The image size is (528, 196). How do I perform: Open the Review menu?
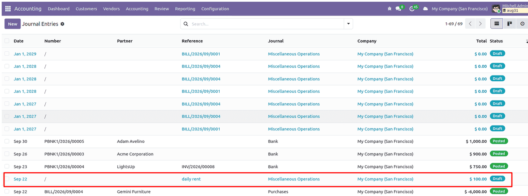click(162, 9)
